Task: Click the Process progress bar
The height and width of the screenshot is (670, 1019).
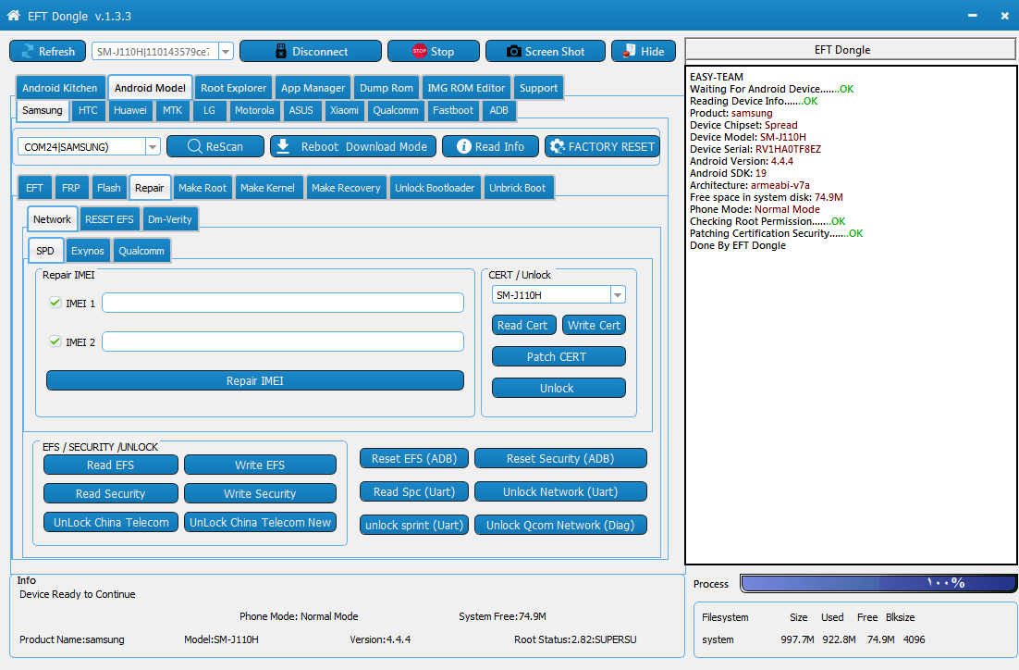Action: click(878, 584)
